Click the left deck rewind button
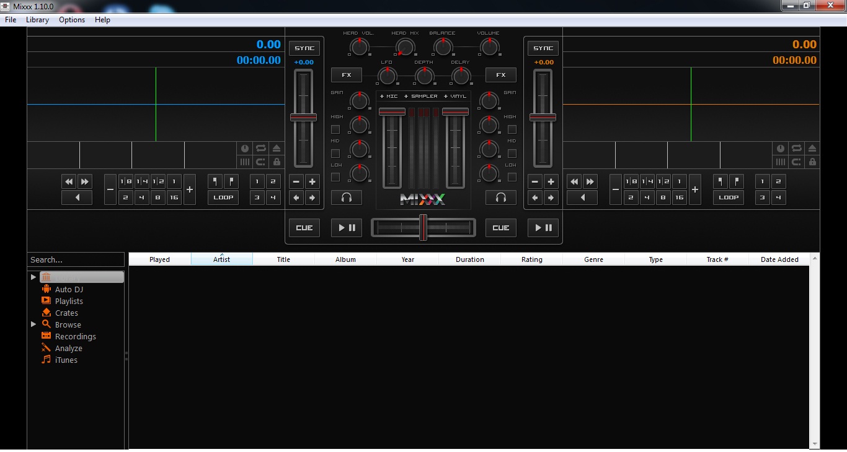Image resolution: width=847 pixels, height=452 pixels. click(69, 181)
